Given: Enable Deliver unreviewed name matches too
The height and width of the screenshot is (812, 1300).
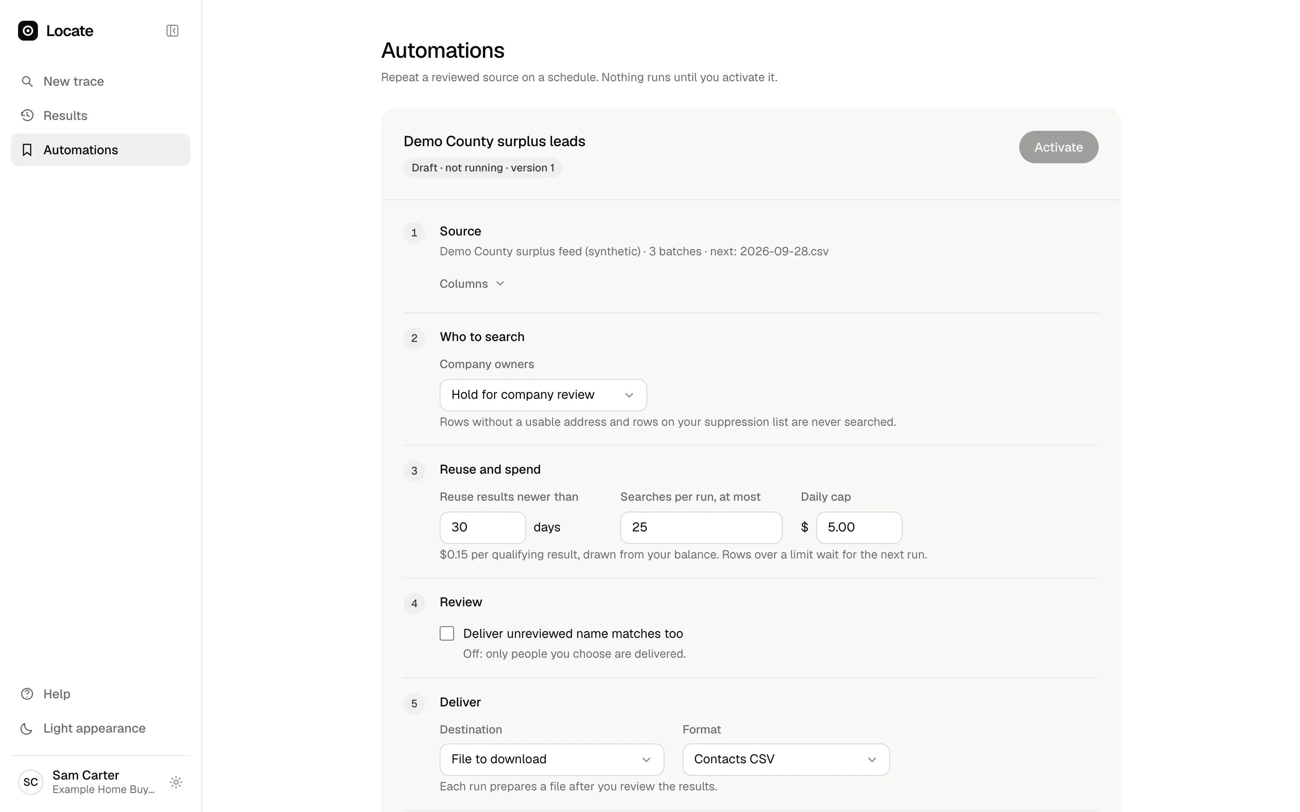Looking at the screenshot, I should (447, 634).
